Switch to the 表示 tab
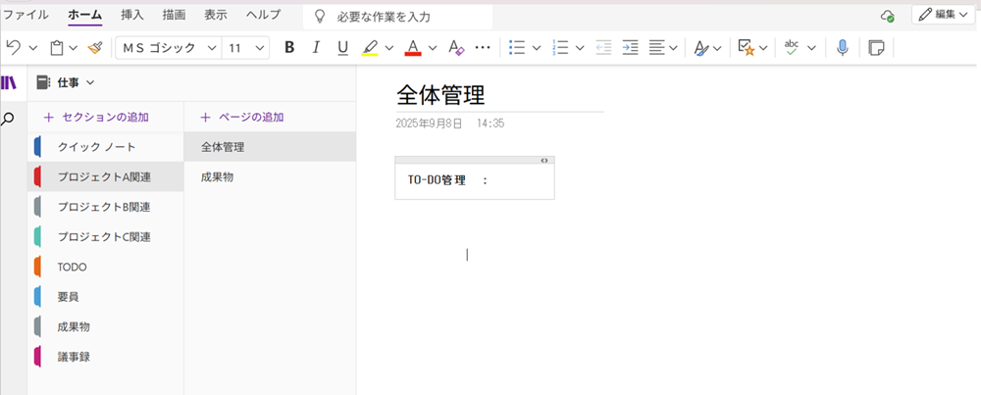This screenshot has width=981, height=395. [216, 15]
